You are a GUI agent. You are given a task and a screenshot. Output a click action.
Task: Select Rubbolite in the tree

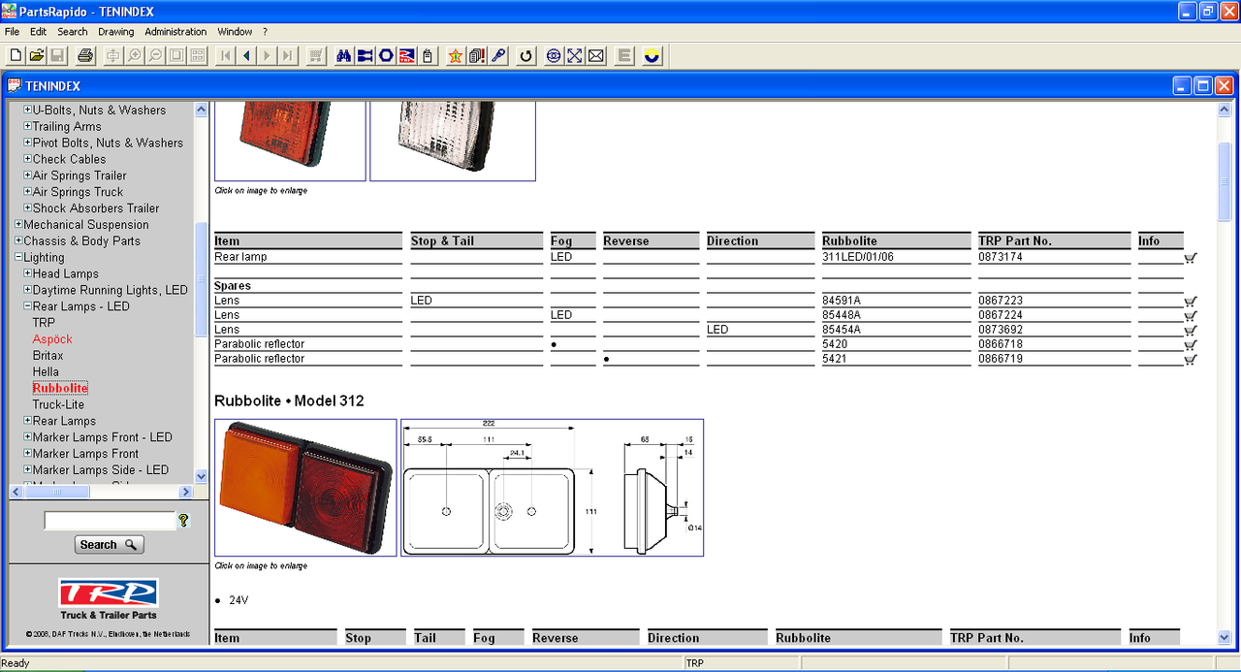(60, 388)
